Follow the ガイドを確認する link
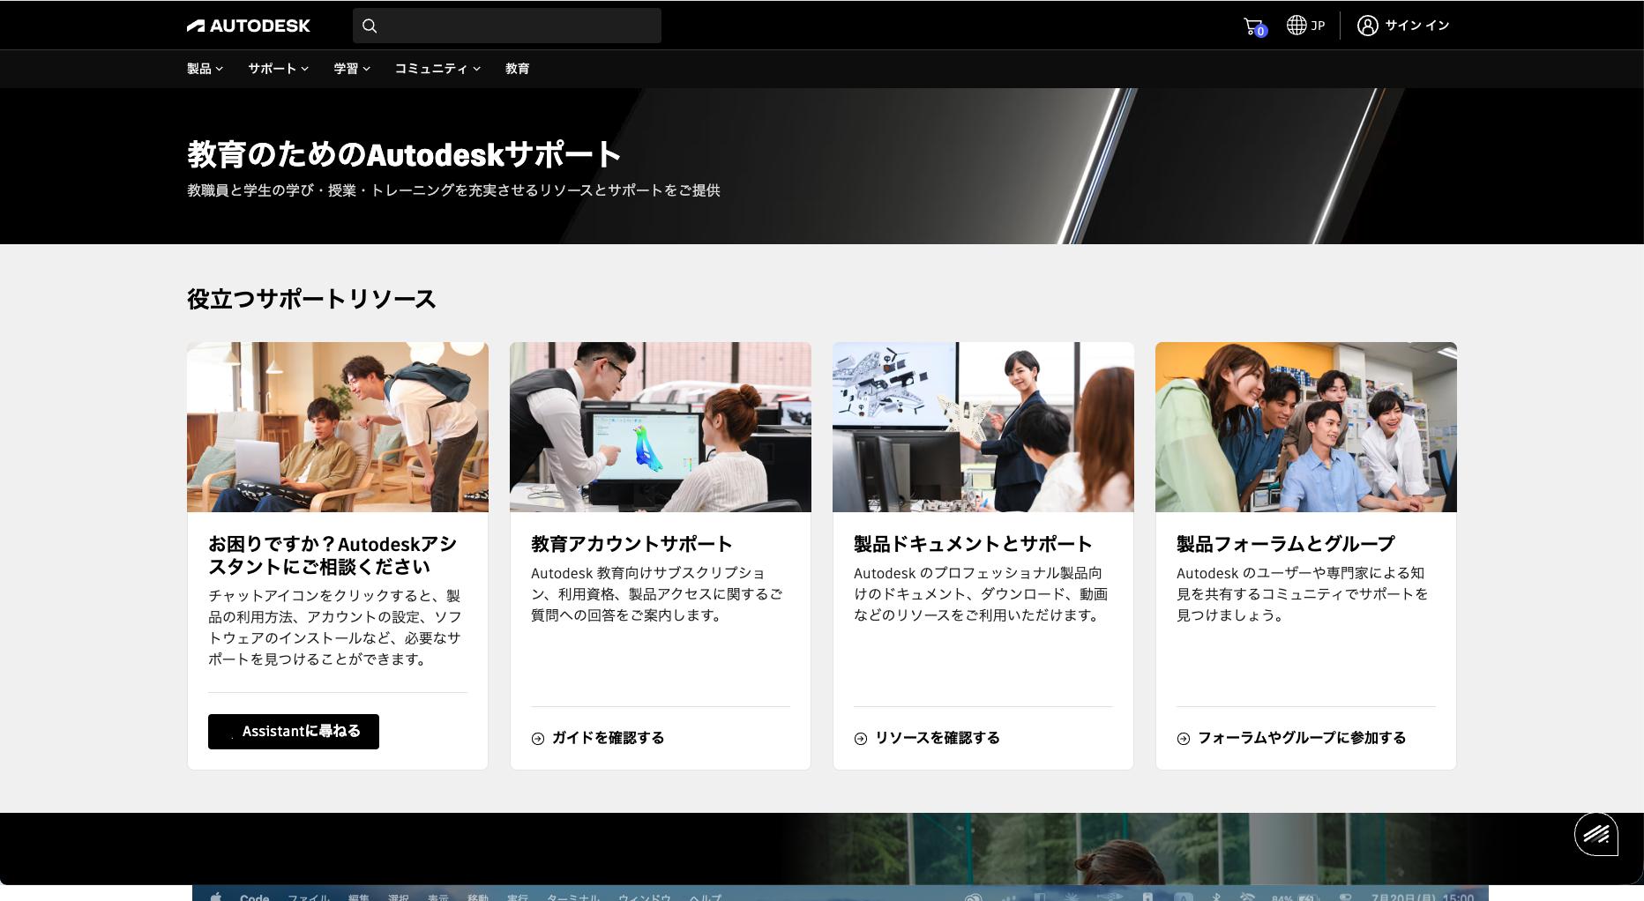1644x901 pixels. pyautogui.click(x=598, y=738)
